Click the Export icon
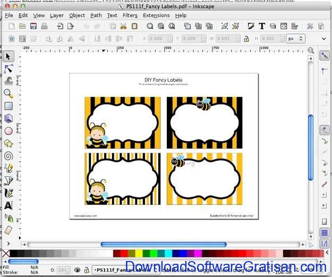 [x=71, y=26]
